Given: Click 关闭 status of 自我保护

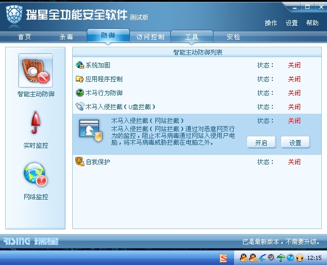Looking at the screenshot, I should [295, 162].
